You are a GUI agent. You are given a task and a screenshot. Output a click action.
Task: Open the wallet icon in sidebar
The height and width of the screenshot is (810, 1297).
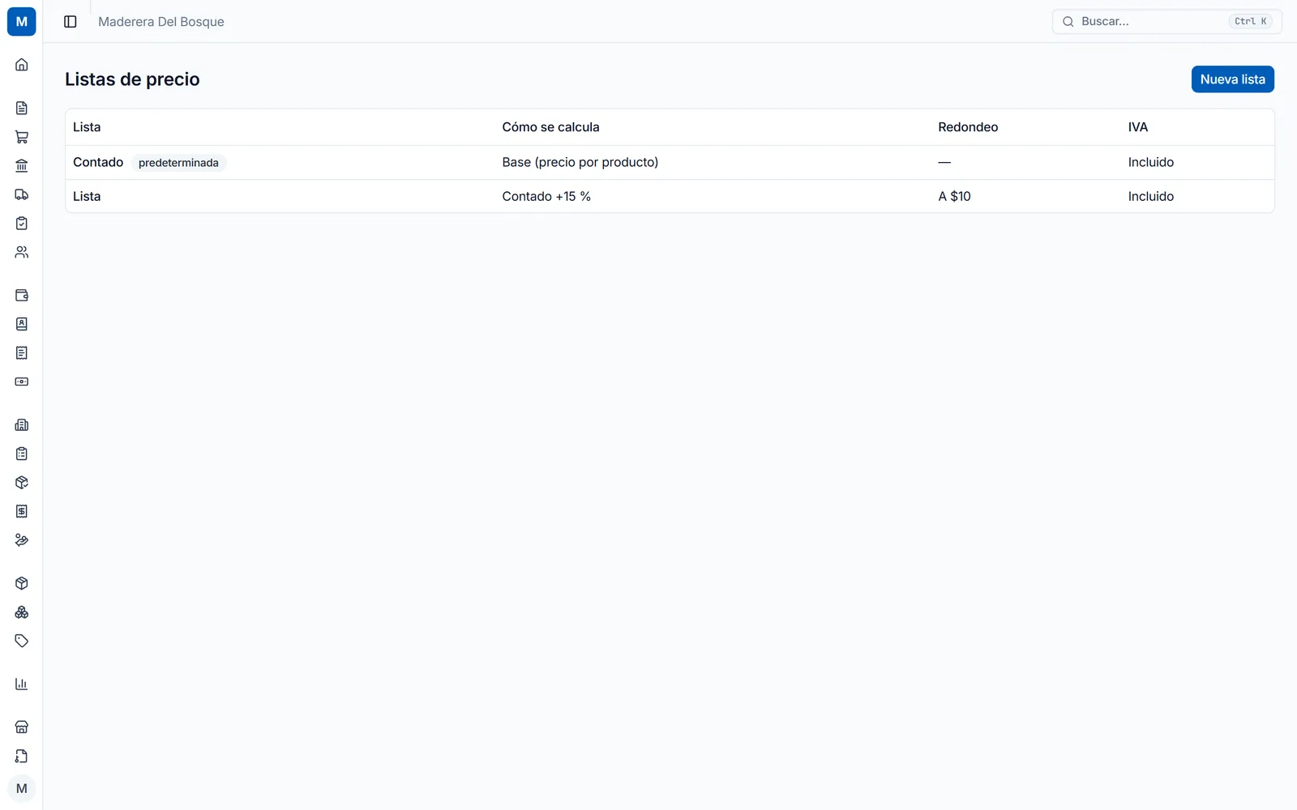tap(22, 295)
